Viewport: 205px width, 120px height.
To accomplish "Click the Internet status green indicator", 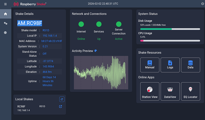I will (x=81, y=24).
